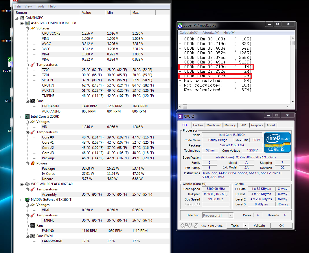The image size is (309, 253).
Task: Click the CPU-Z purple Z title icon
Action: pos(180,117)
